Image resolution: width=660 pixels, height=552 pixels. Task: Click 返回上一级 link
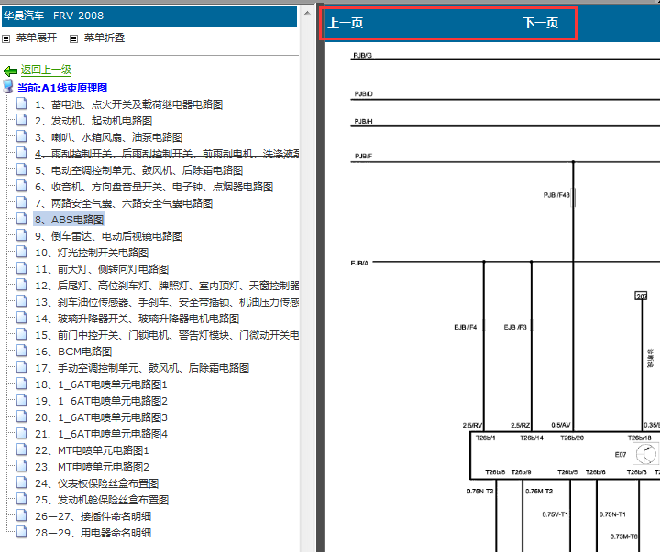click(x=47, y=70)
